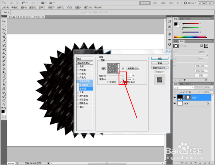
Task: Select the Quick Selection tool
Action: tap(4, 33)
